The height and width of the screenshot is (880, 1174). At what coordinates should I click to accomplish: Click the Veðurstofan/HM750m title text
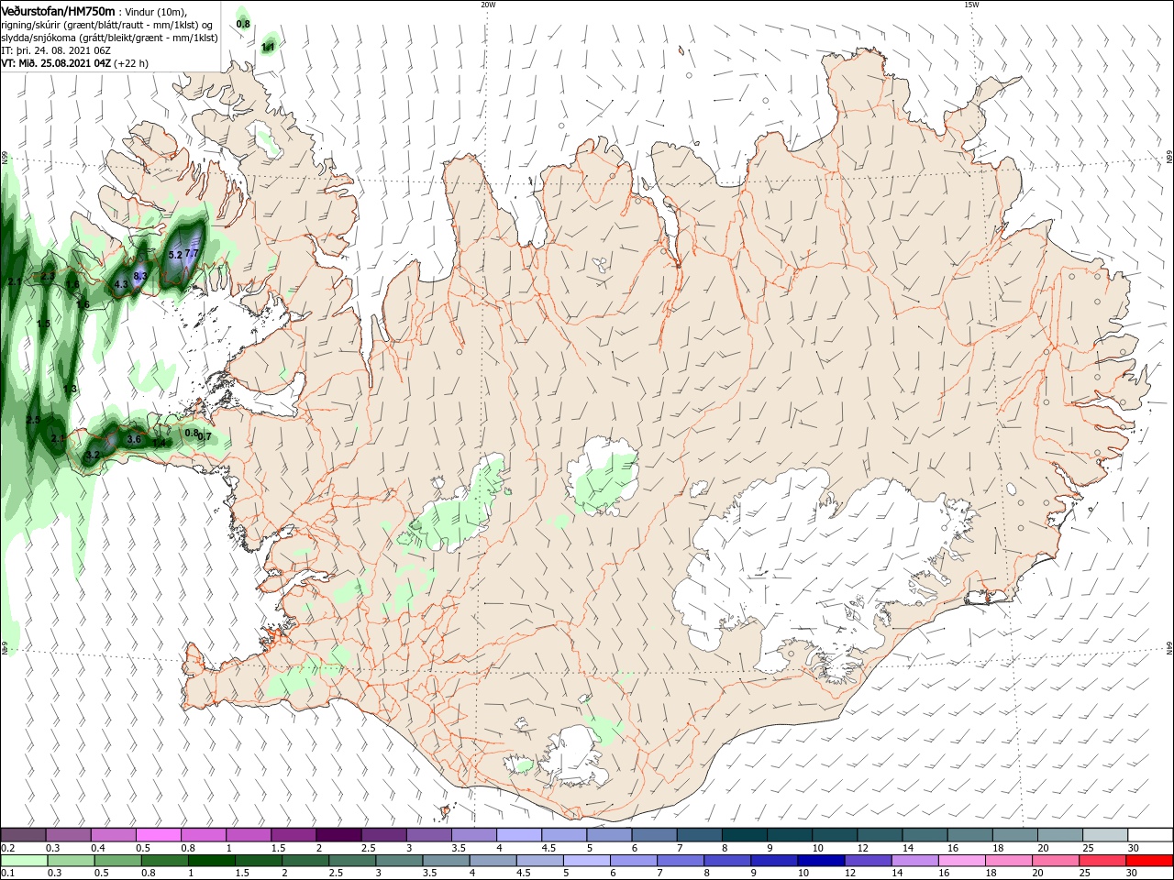pos(58,10)
